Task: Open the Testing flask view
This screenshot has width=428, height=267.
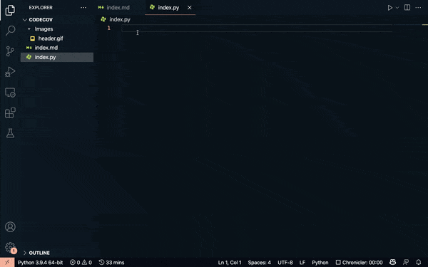Action: point(10,133)
